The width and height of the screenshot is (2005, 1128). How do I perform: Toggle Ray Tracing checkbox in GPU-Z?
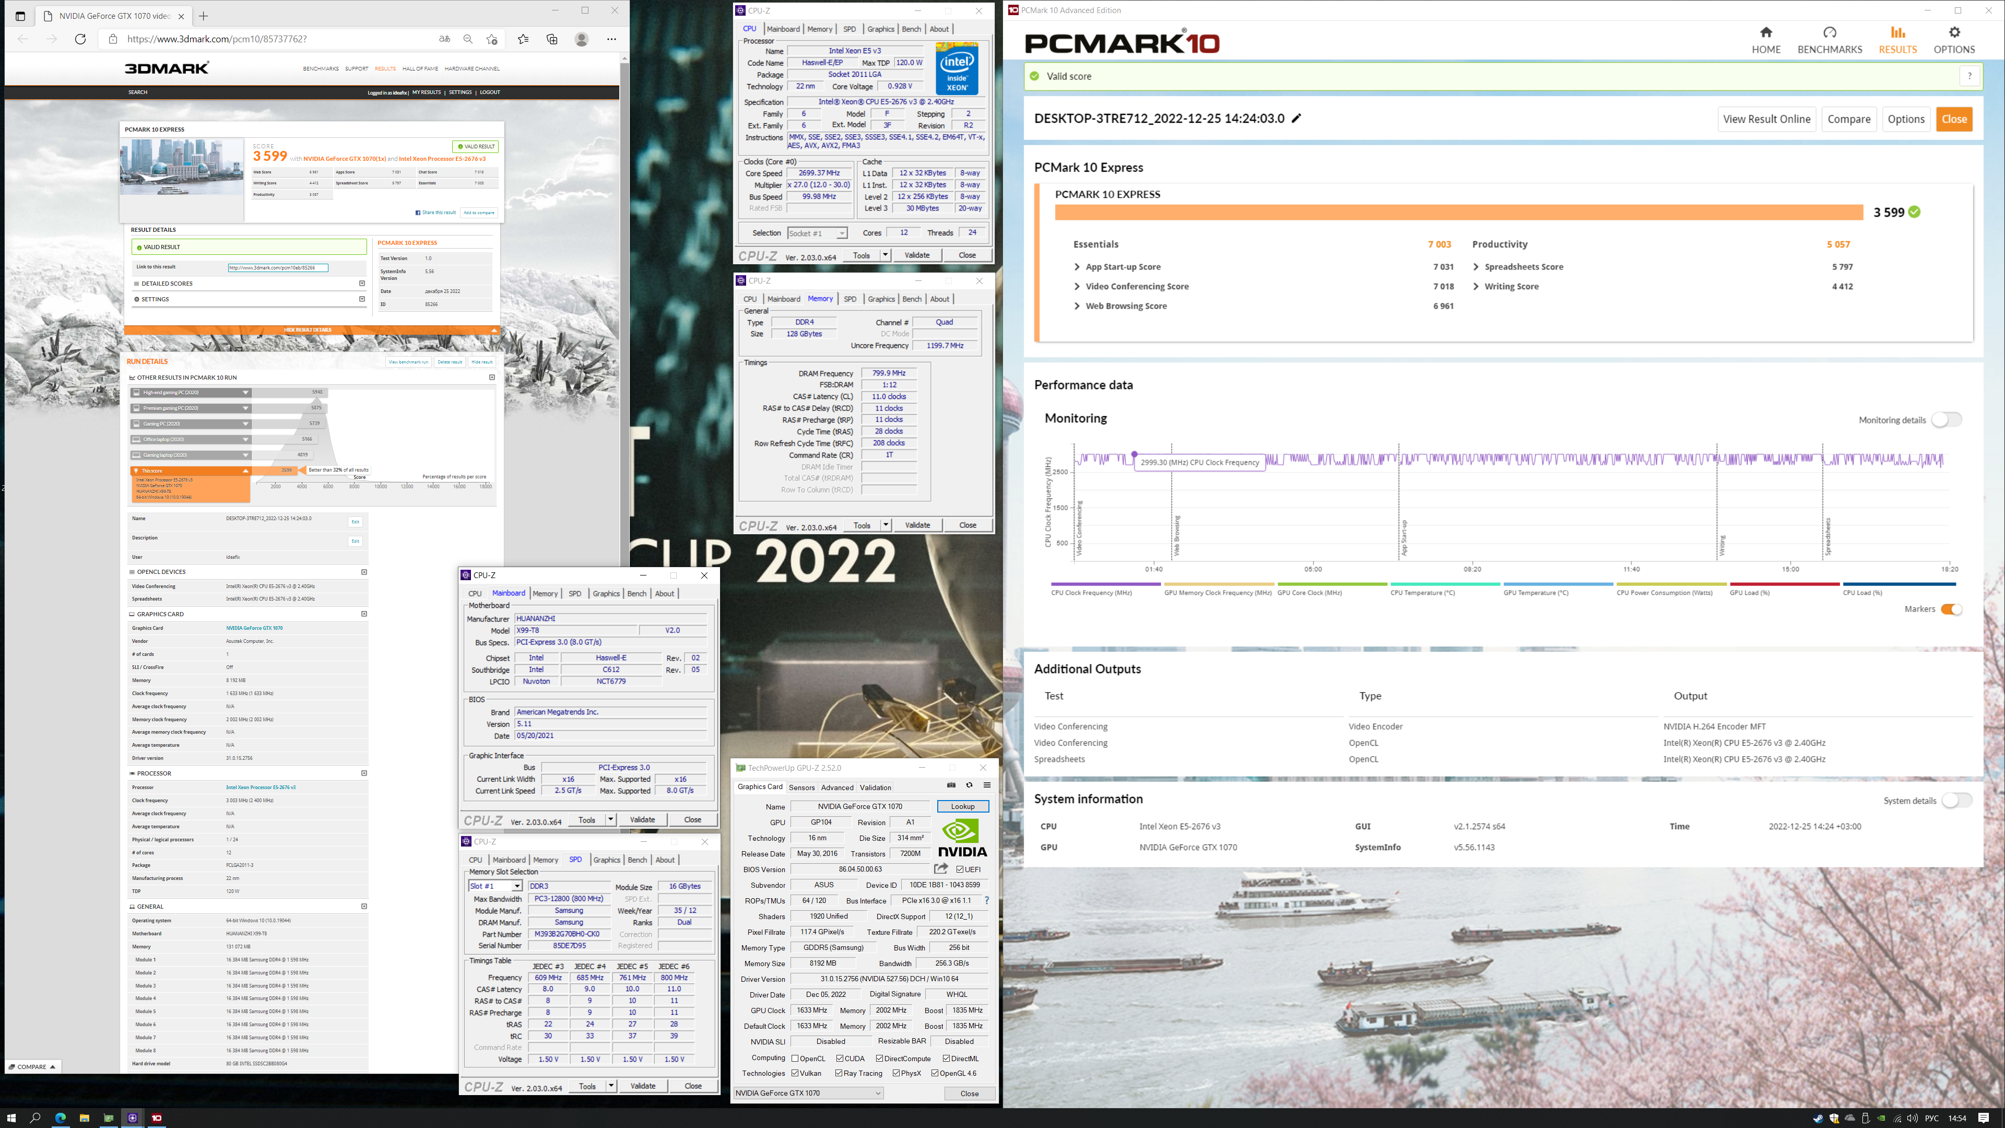(839, 1074)
